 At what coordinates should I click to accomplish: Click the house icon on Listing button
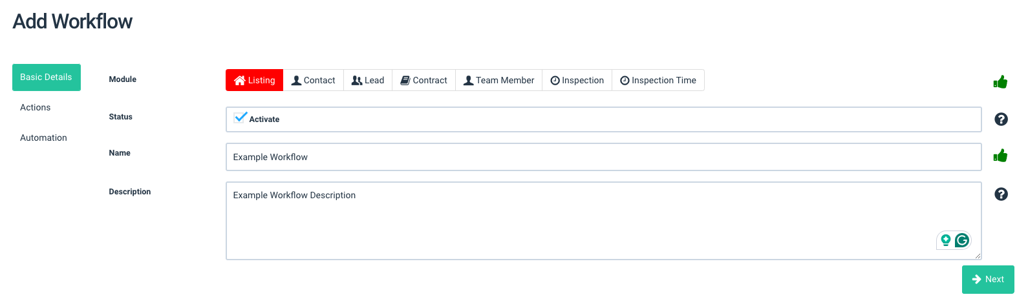(240, 80)
